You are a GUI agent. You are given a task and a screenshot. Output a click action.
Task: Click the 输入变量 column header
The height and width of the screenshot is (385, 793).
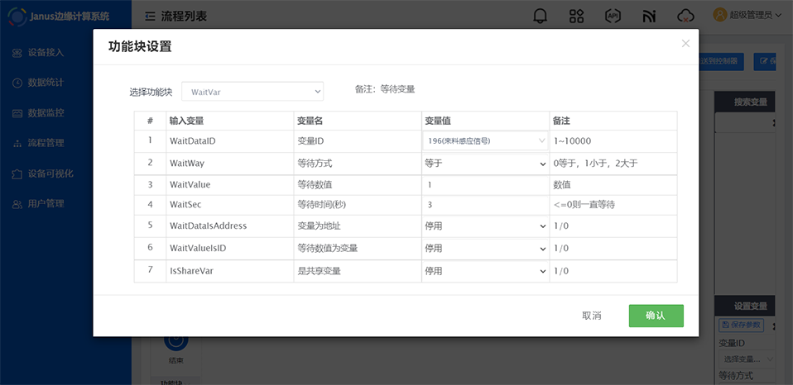point(230,121)
